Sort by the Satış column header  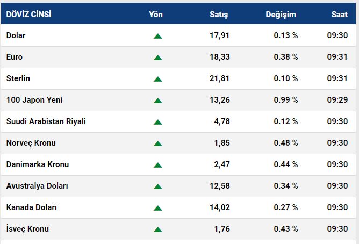click(x=218, y=15)
